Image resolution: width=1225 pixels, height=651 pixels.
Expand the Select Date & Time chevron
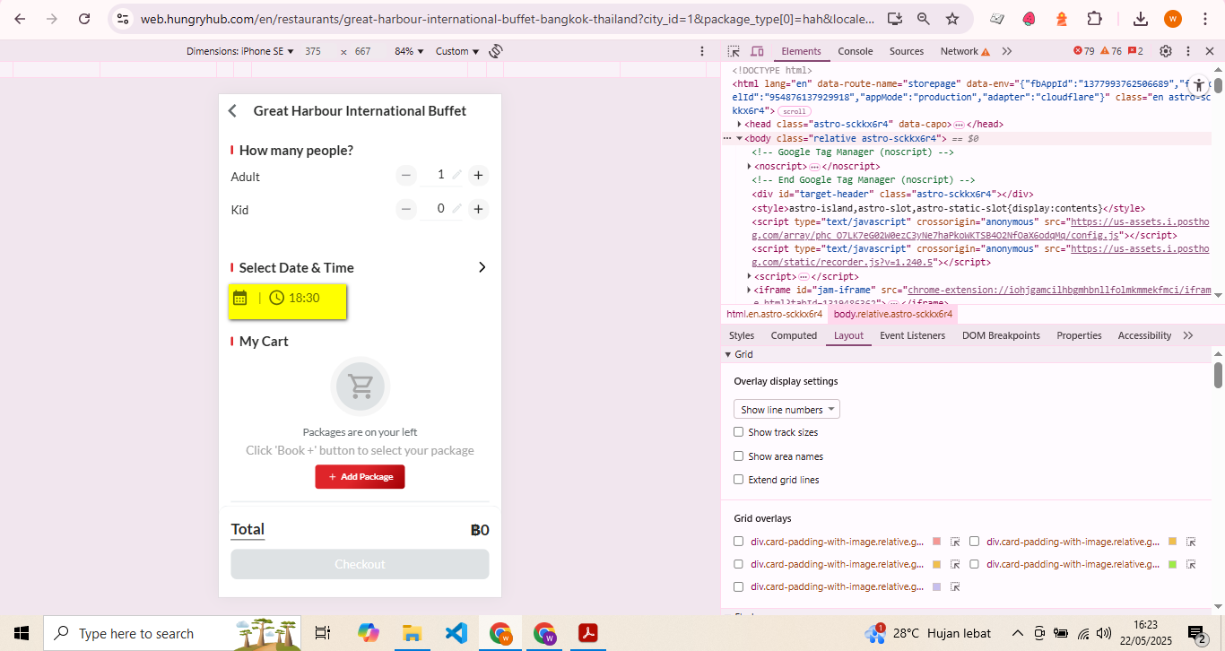pyautogui.click(x=482, y=267)
